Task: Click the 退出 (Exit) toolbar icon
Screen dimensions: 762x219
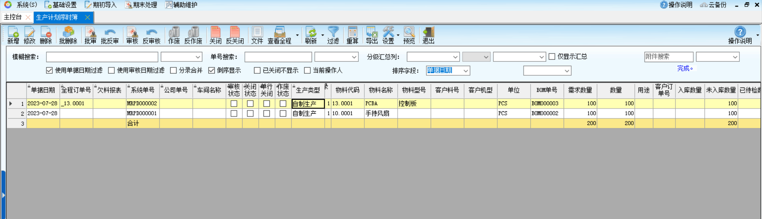Action: 428,35
